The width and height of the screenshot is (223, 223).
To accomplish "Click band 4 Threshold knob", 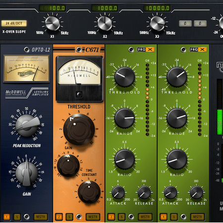I will [x=177, y=77].
